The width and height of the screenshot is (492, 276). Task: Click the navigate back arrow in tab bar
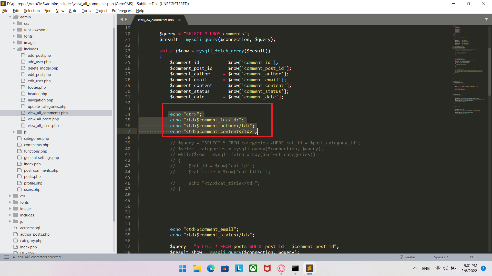(x=121, y=19)
